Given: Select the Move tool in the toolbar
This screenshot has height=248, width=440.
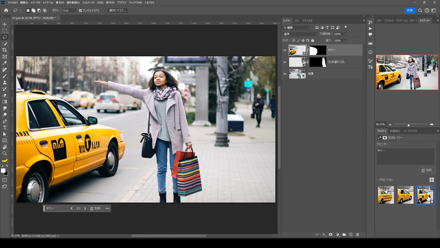Looking at the screenshot, I should [x=4, y=24].
